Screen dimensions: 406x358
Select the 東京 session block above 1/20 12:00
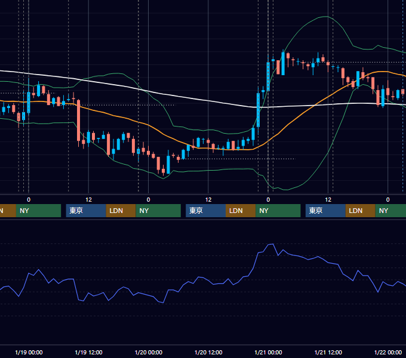205,211
